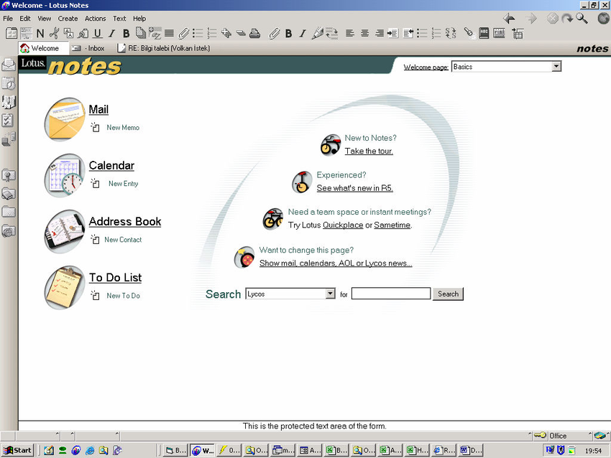Click the Copy pages toolbar icon

click(141, 34)
